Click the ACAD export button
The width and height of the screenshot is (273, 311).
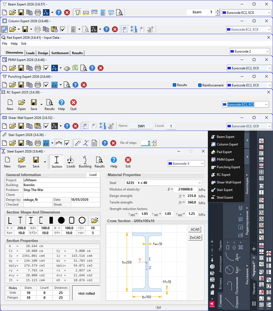(x=195, y=229)
